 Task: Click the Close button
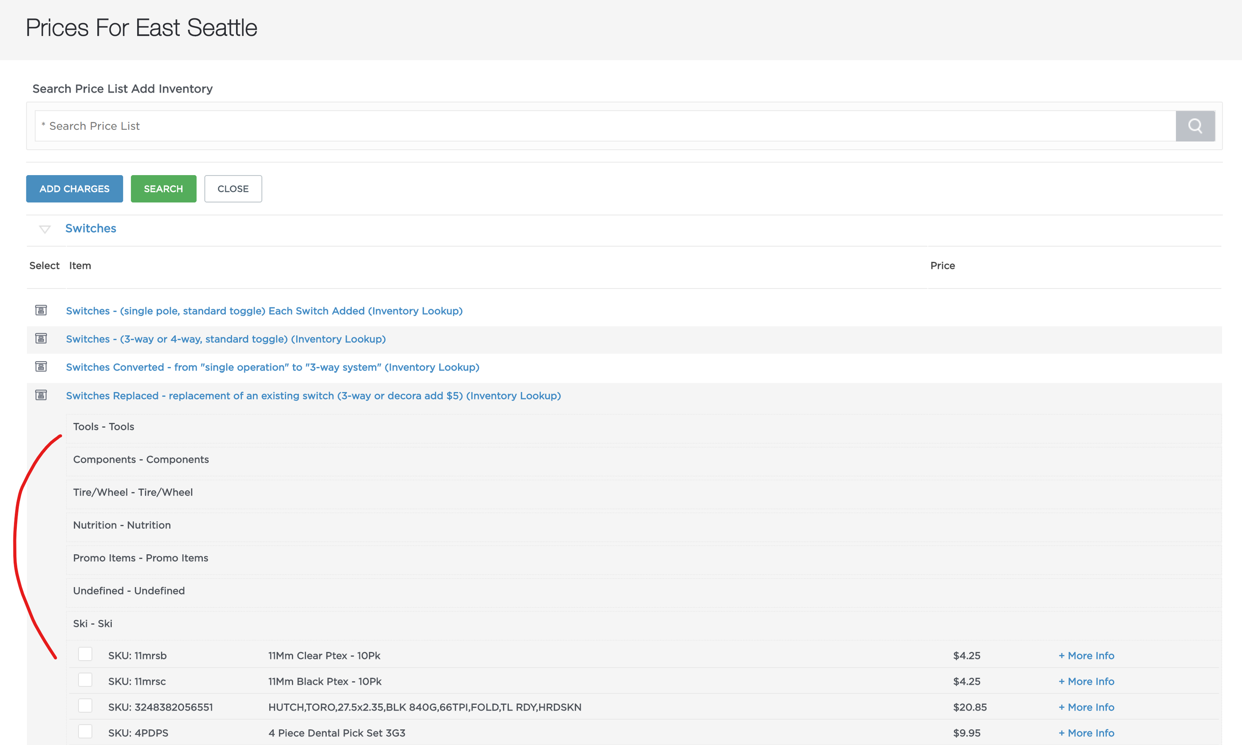(x=233, y=189)
